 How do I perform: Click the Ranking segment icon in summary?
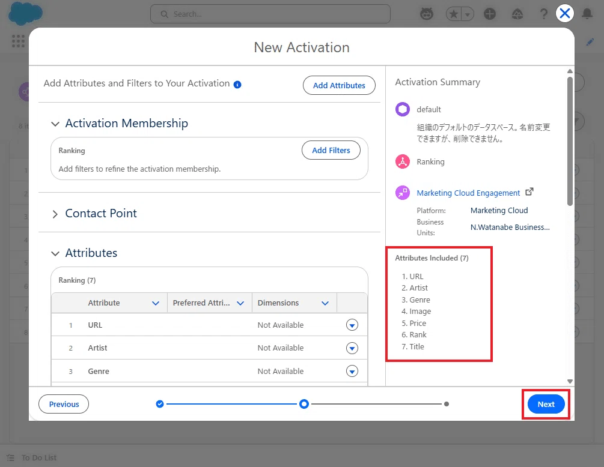[403, 161]
